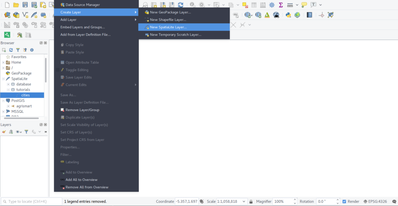Image resolution: width=398 pixels, height=206 pixels.
Task: Click the Topology Checker icon
Action: (330, 15)
